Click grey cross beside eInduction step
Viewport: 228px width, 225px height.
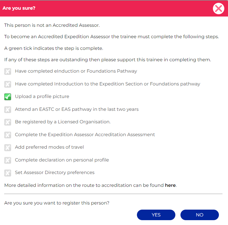coord(8,71)
